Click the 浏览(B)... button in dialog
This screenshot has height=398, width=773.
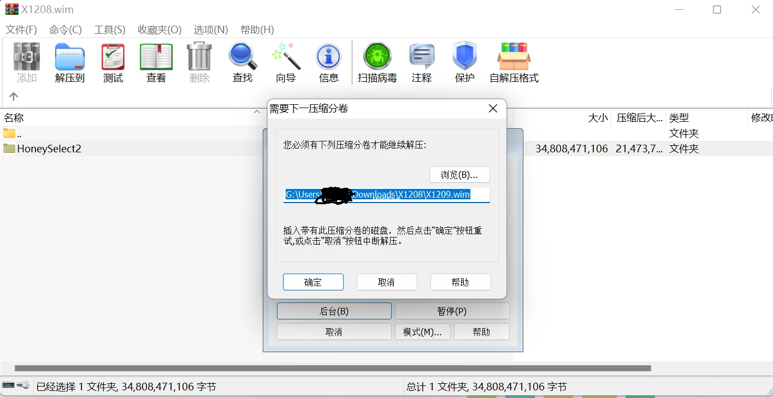(459, 175)
